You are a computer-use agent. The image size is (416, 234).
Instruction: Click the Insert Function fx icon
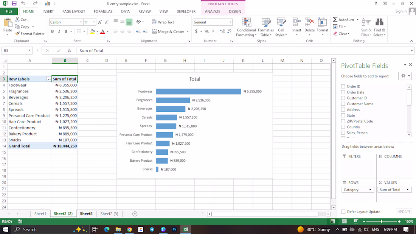pos(70,50)
